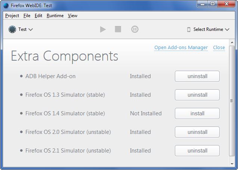238x170 pixels.
Task: Click the Stop app square icon
Action: 118,29
